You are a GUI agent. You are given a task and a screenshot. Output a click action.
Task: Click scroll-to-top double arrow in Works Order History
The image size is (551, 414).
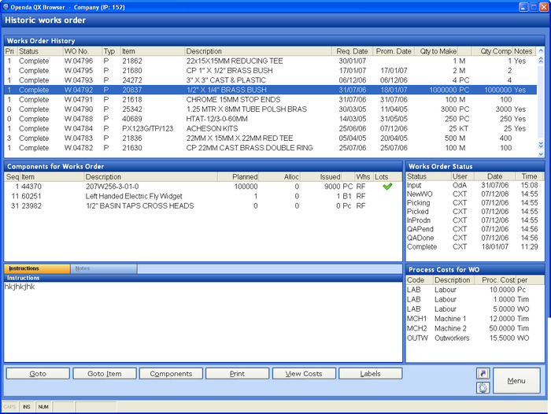541,61
